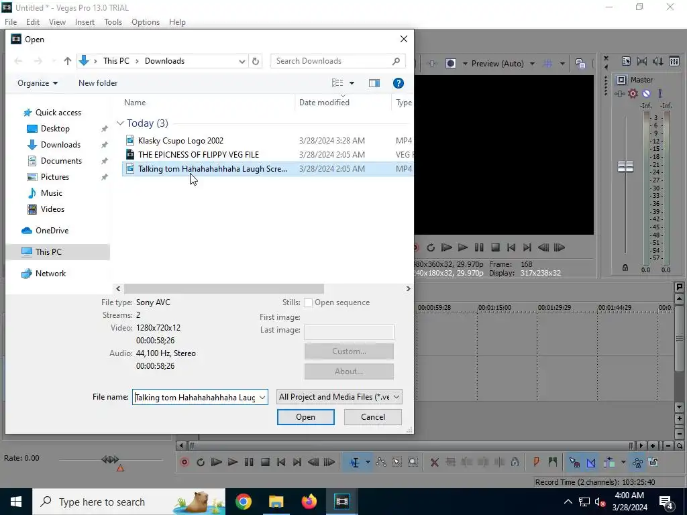The width and height of the screenshot is (687, 515).
Task: Collapse the Today (3) group
Action: 120,123
